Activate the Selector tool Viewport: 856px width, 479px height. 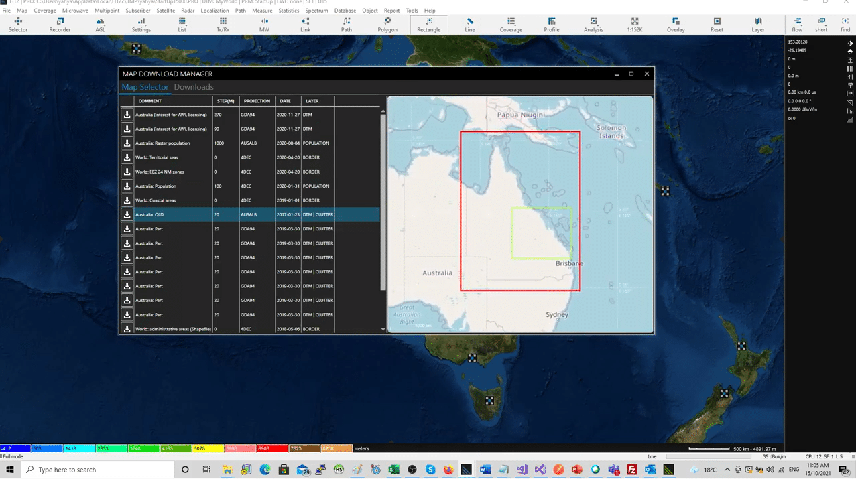point(18,25)
